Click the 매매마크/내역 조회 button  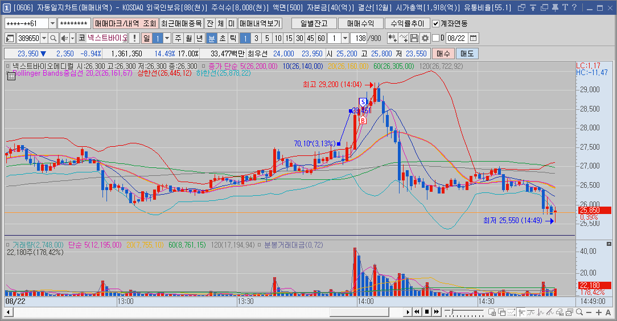click(x=126, y=23)
